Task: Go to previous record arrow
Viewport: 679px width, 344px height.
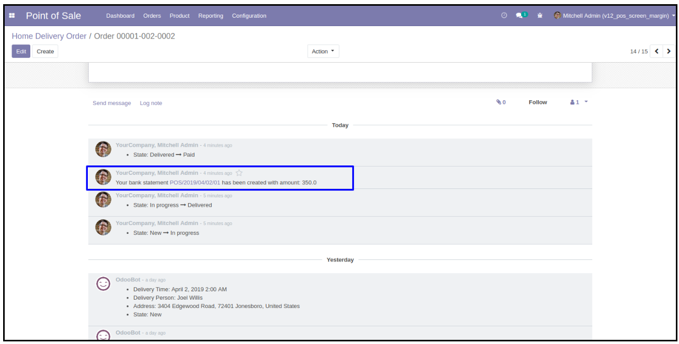Action: [x=657, y=51]
